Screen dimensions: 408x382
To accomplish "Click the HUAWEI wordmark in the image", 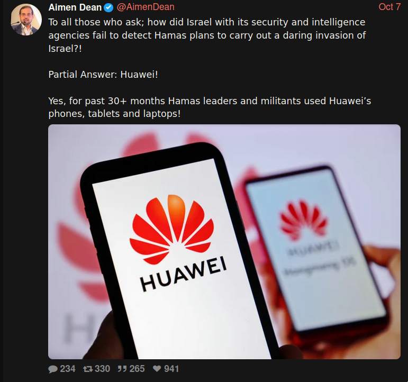I will (x=183, y=272).
